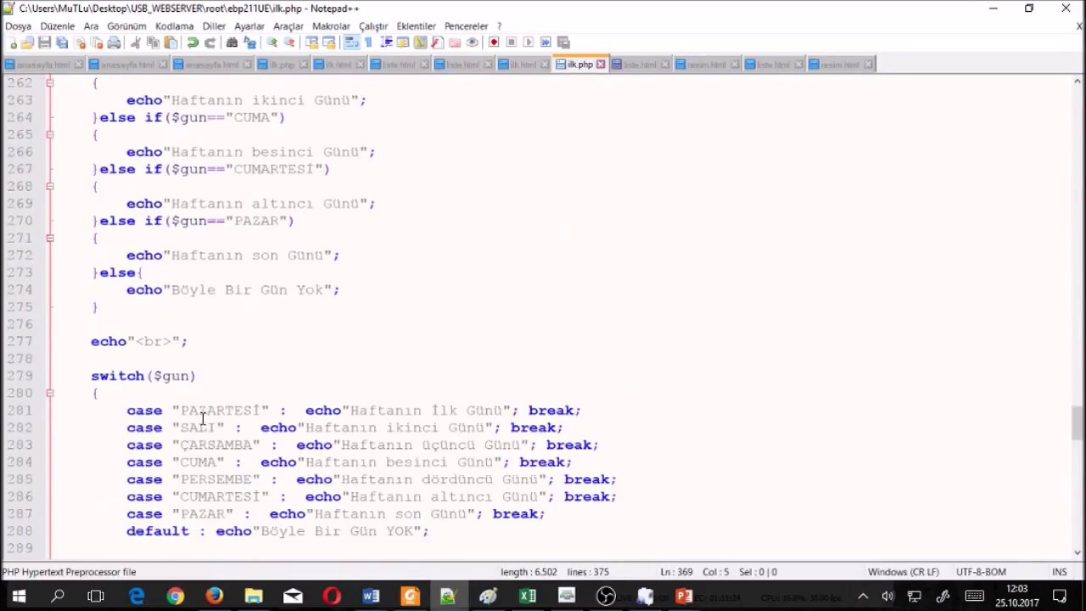Collapse the switch block fold at line 280
Screen dimensions: 1086x611
[50, 393]
